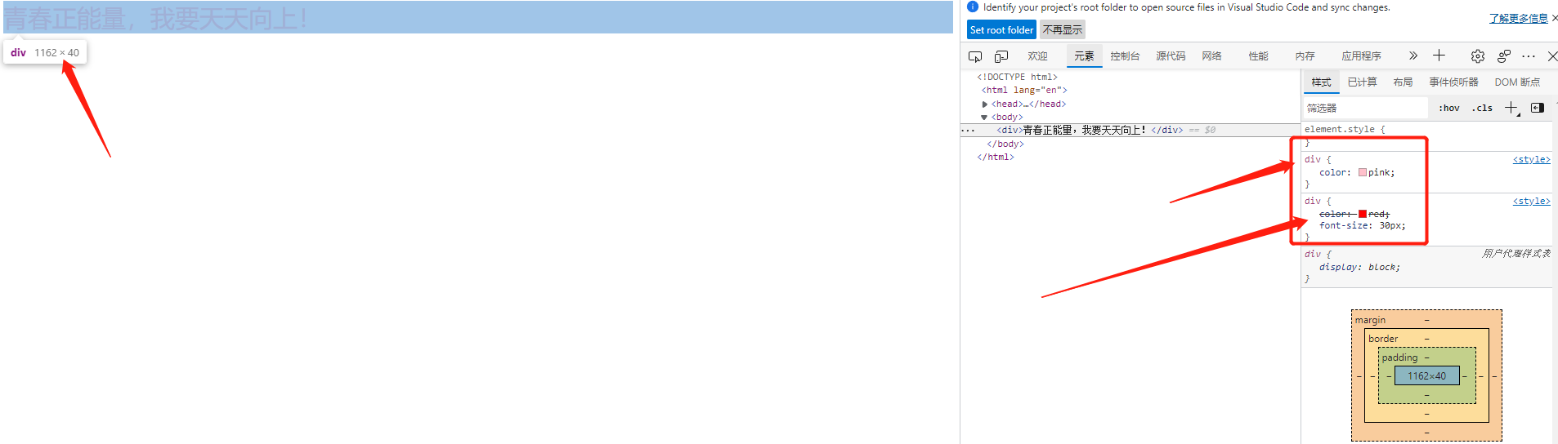Click the content size 1162×40 box
Screen dimensions: 1558x444
pyautogui.click(x=1426, y=376)
